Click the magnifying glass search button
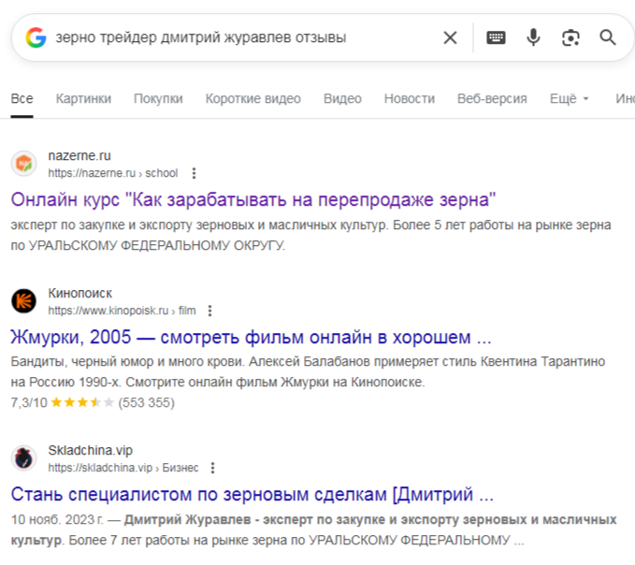The height and width of the screenshot is (565, 635). [608, 37]
